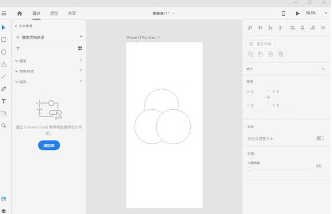The width and height of the screenshot is (332, 214).
Task: Distribute horizontally icon
Action: pos(281,27)
